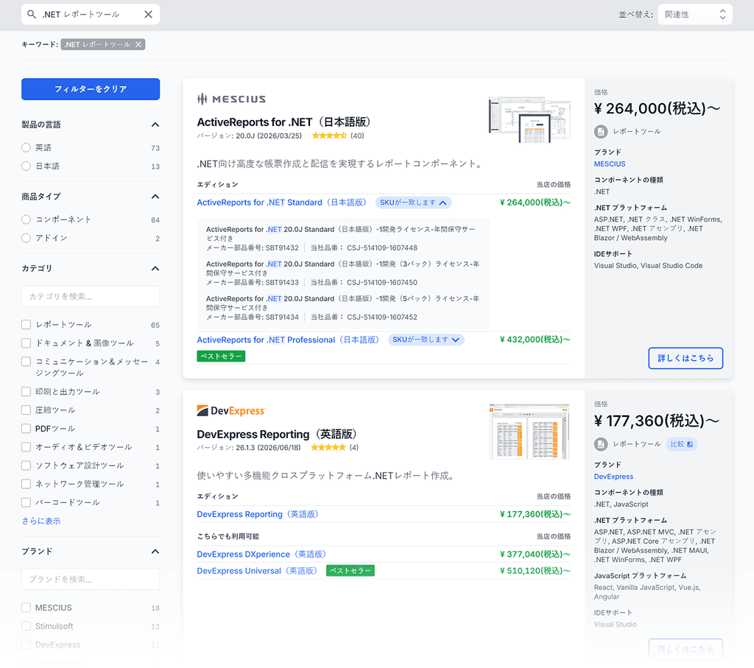754x668 pixels.
Task: Select the 英語 language radio button
Action: click(26, 147)
